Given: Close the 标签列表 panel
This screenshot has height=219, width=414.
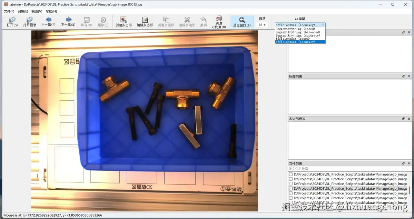Looking at the screenshot, I should 409,77.
